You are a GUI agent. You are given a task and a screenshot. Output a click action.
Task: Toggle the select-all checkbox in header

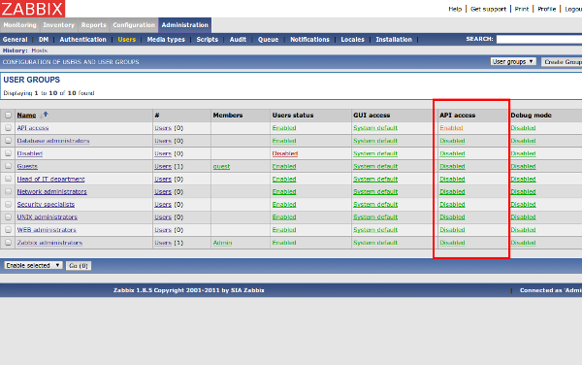pyautogui.click(x=8, y=116)
